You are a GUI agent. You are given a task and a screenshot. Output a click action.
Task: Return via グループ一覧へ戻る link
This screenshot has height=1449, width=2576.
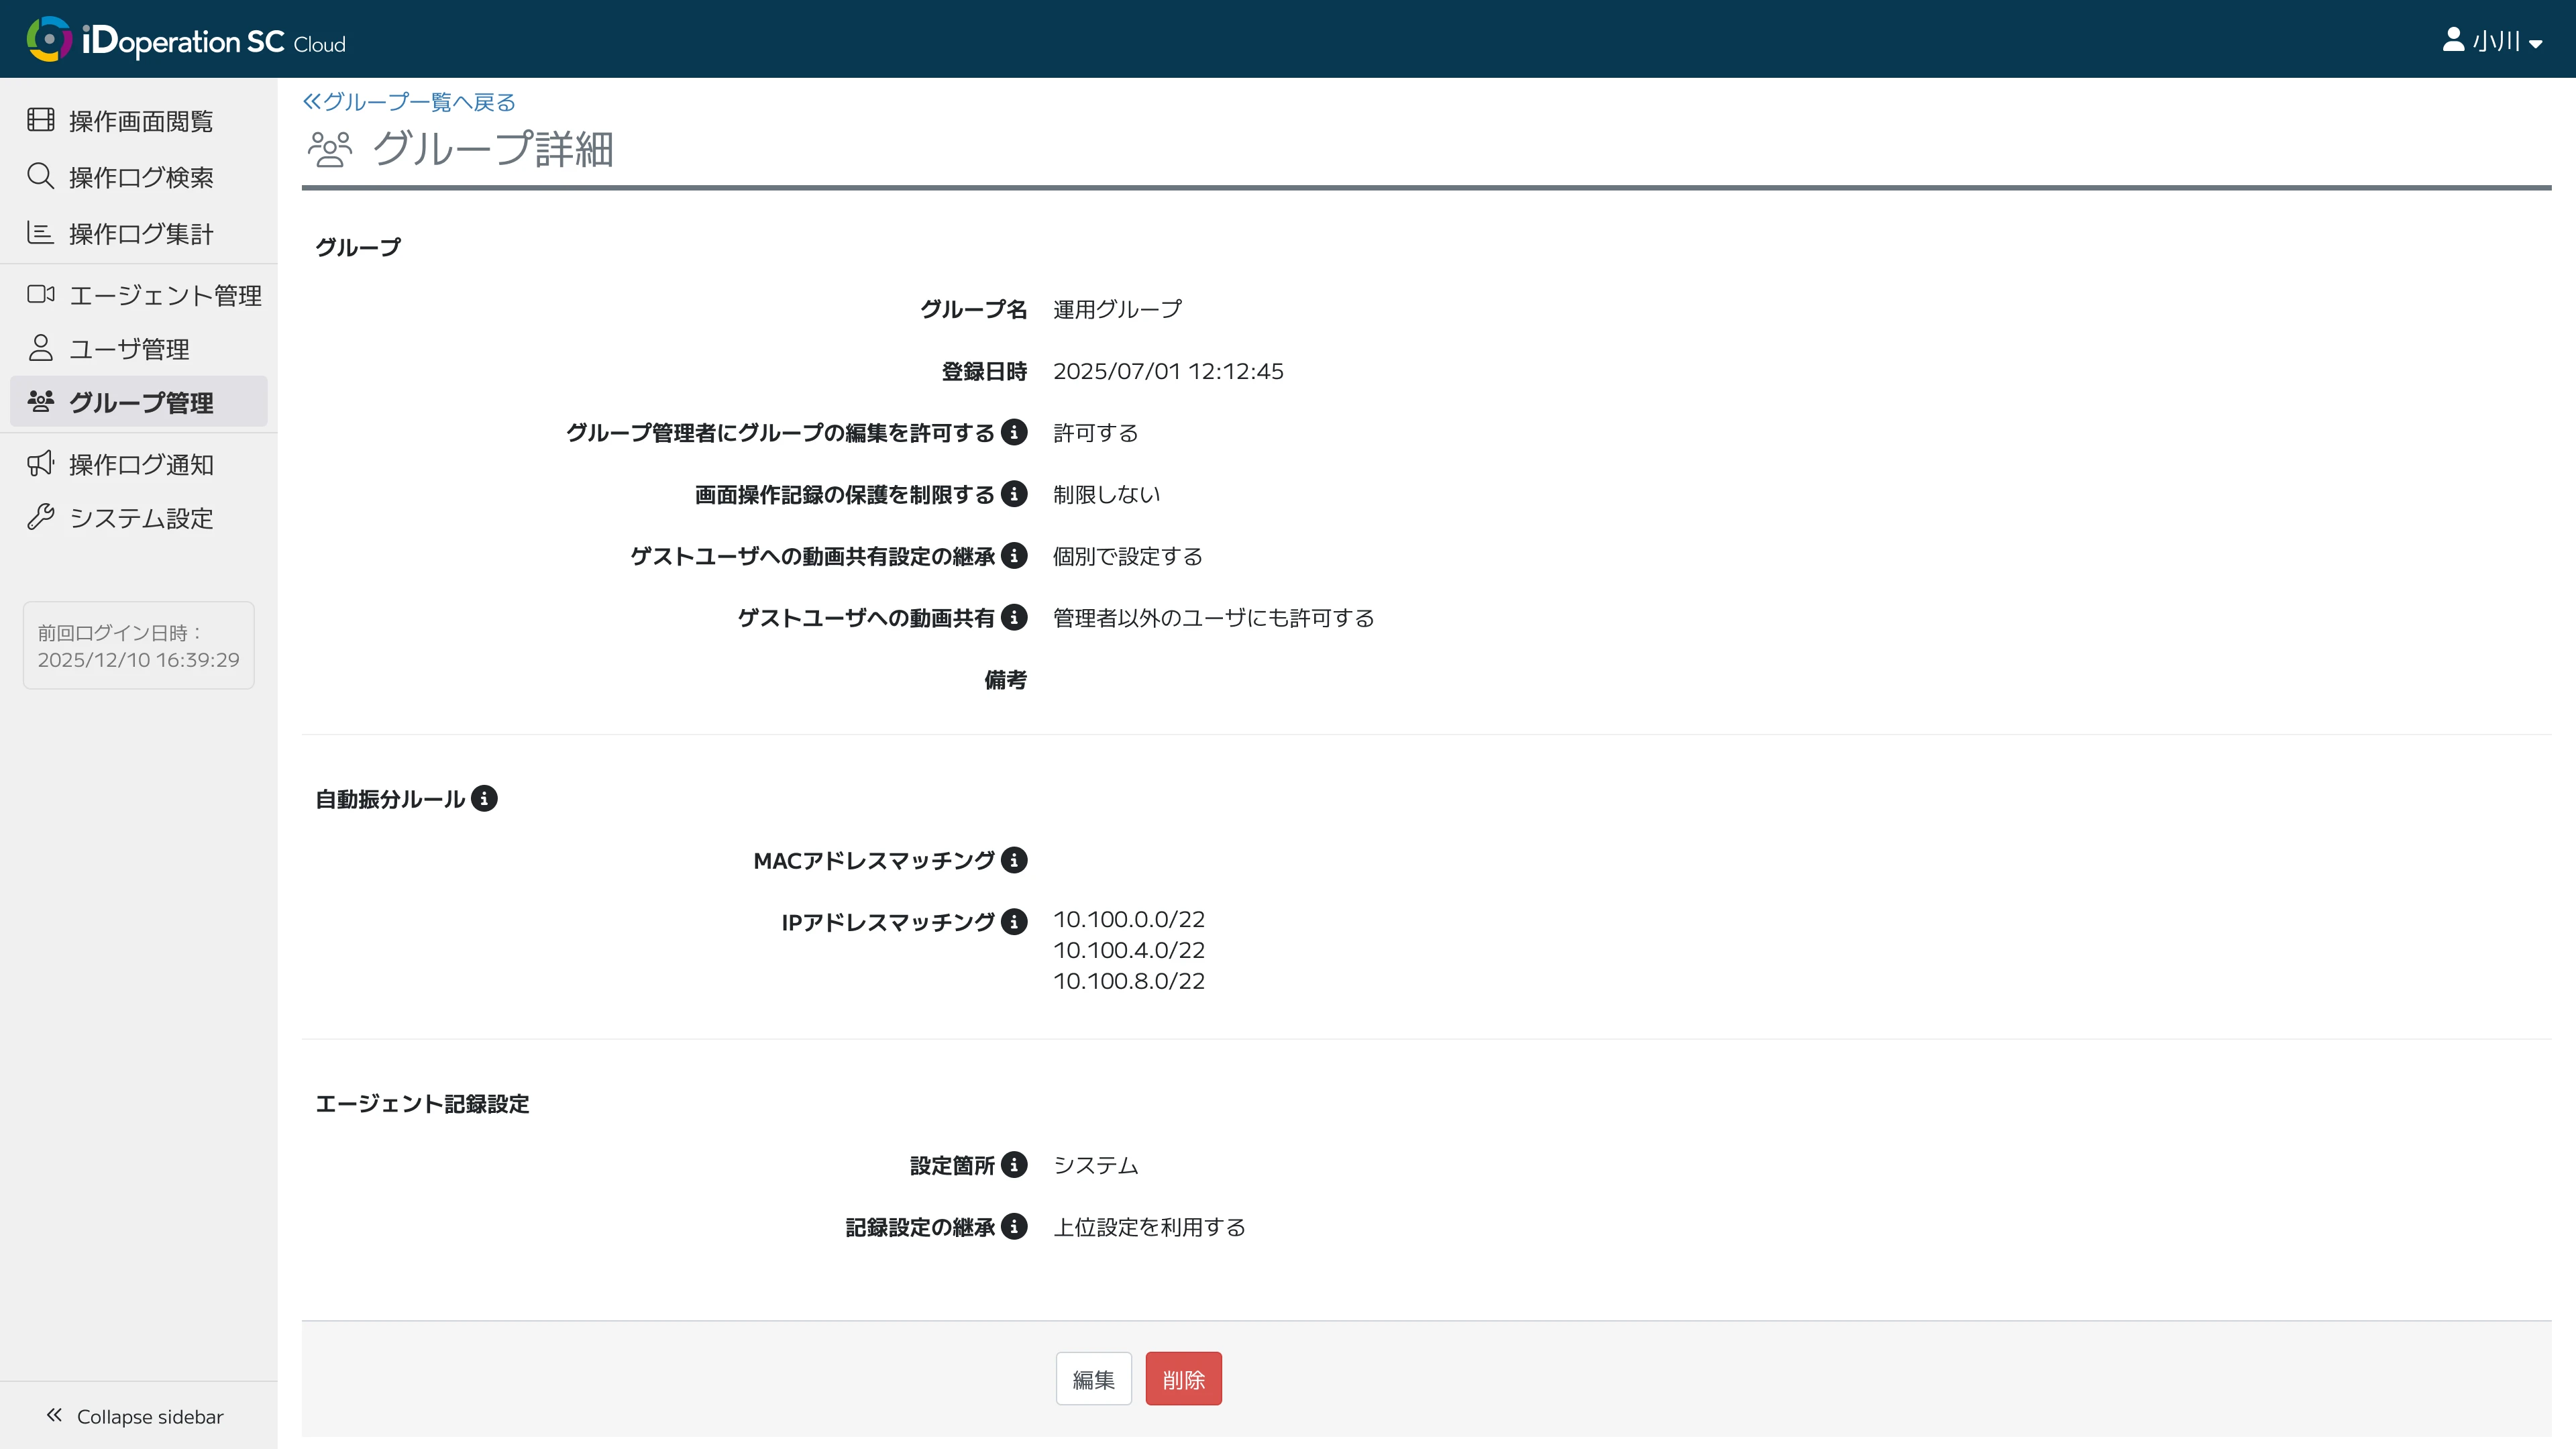pyautogui.click(x=409, y=102)
